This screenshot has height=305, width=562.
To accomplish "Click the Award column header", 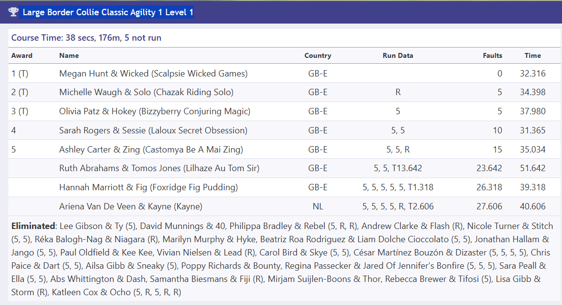I will click(22, 55).
